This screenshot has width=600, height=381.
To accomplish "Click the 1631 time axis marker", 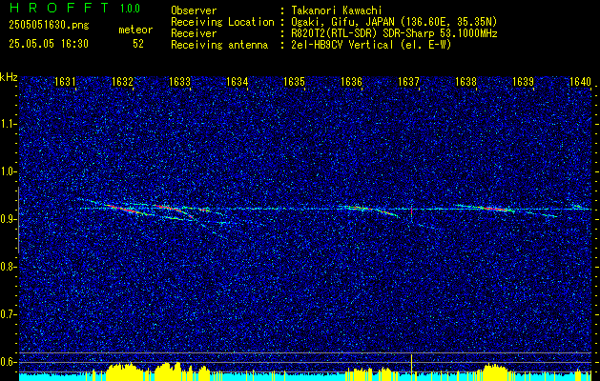I will [65, 81].
